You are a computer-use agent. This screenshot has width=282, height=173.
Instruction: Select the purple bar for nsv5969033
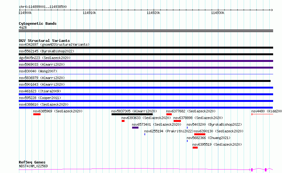(x=146, y=68)
